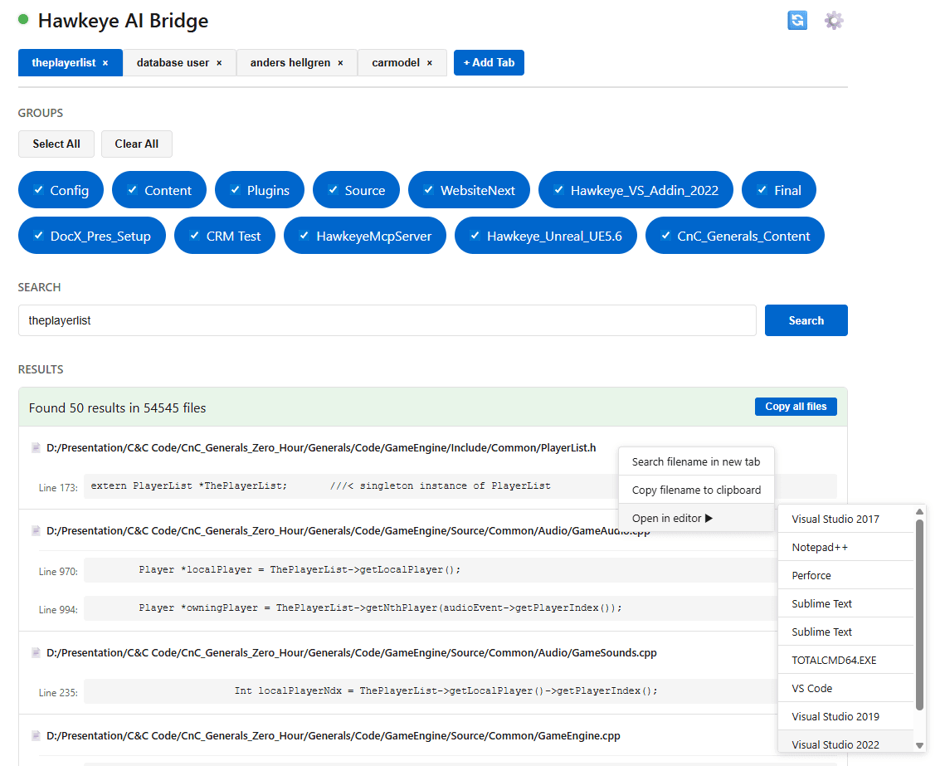Click the GameSounds.cpp file icon
This screenshot has height=766, width=945.
36,652
